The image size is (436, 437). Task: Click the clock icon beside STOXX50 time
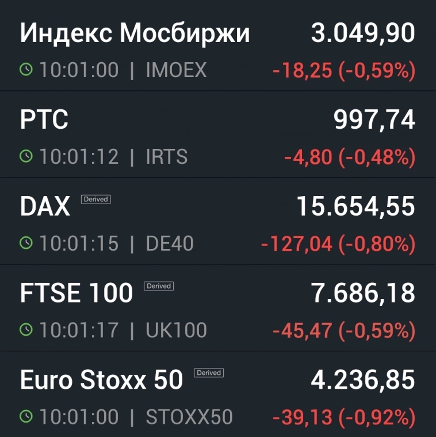[x=26, y=417]
